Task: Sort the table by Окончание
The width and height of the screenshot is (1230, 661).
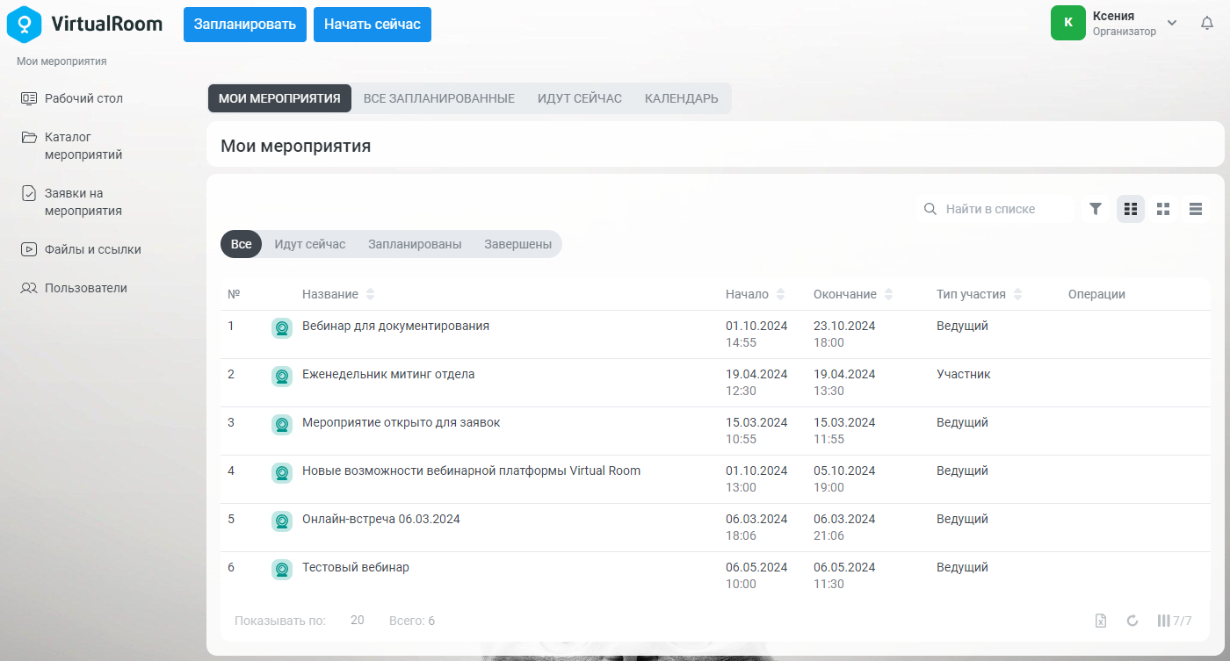Action: (x=888, y=294)
